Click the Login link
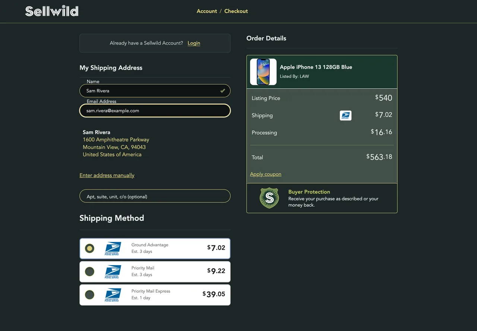The width and height of the screenshot is (477, 331). pyautogui.click(x=194, y=43)
